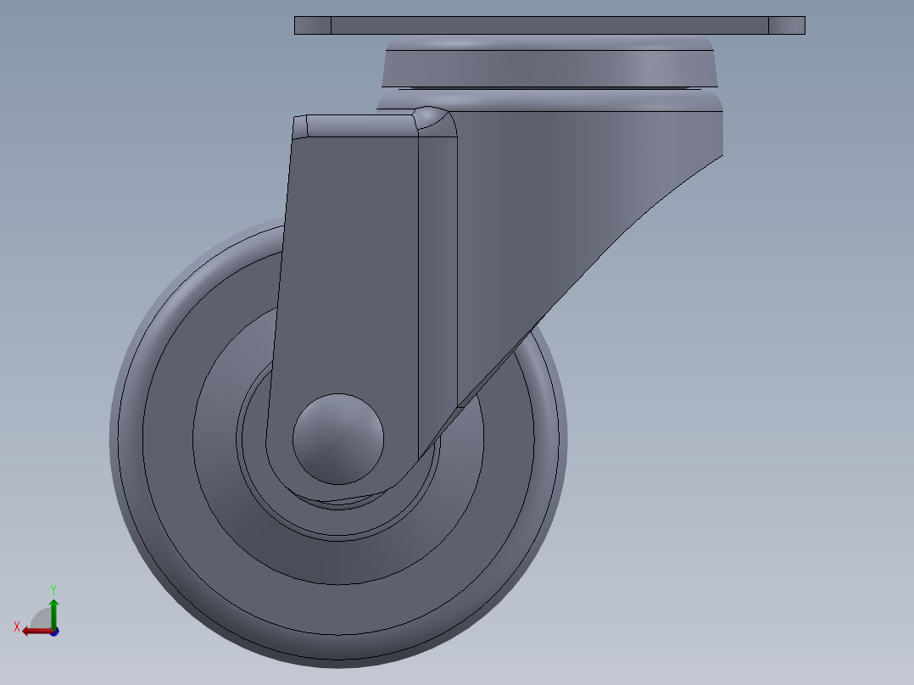Screen dimensions: 914x685
Task: Click the left tab of the mounting plate
Action: pyautogui.click(x=314, y=24)
